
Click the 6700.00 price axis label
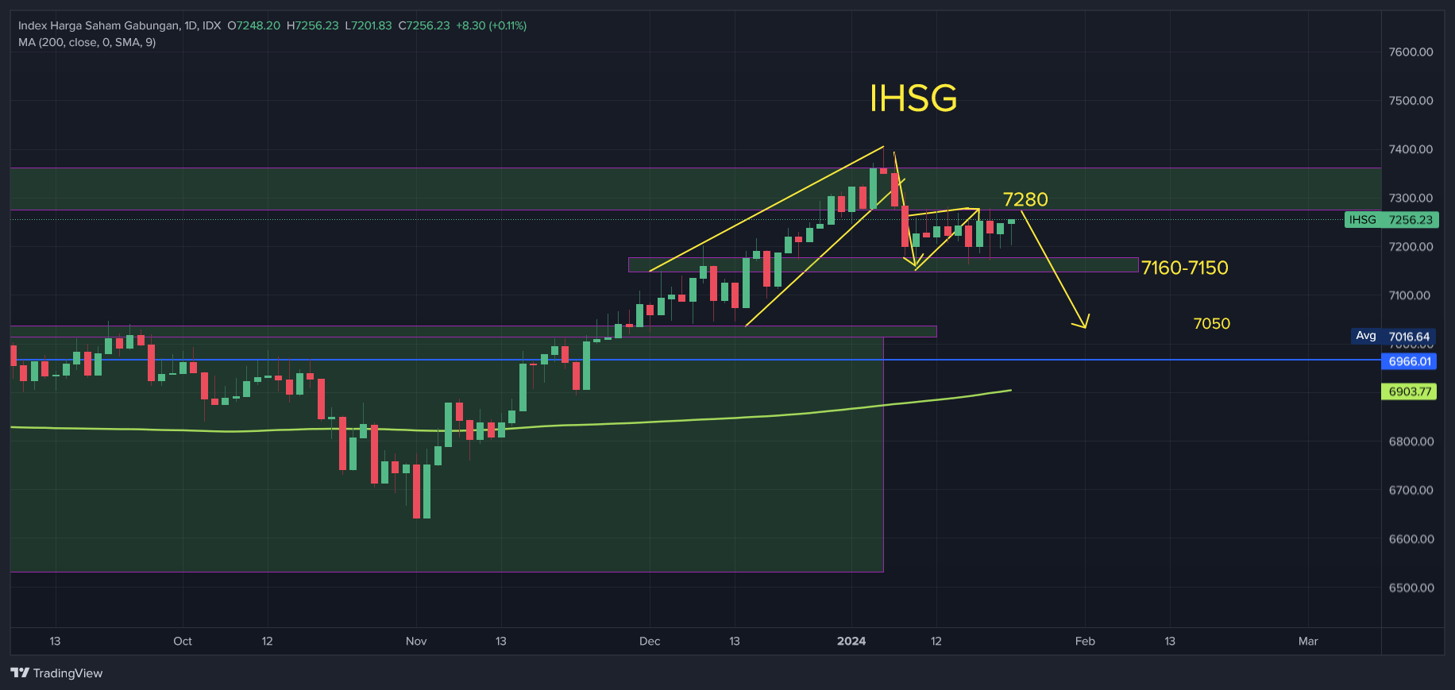click(1411, 490)
